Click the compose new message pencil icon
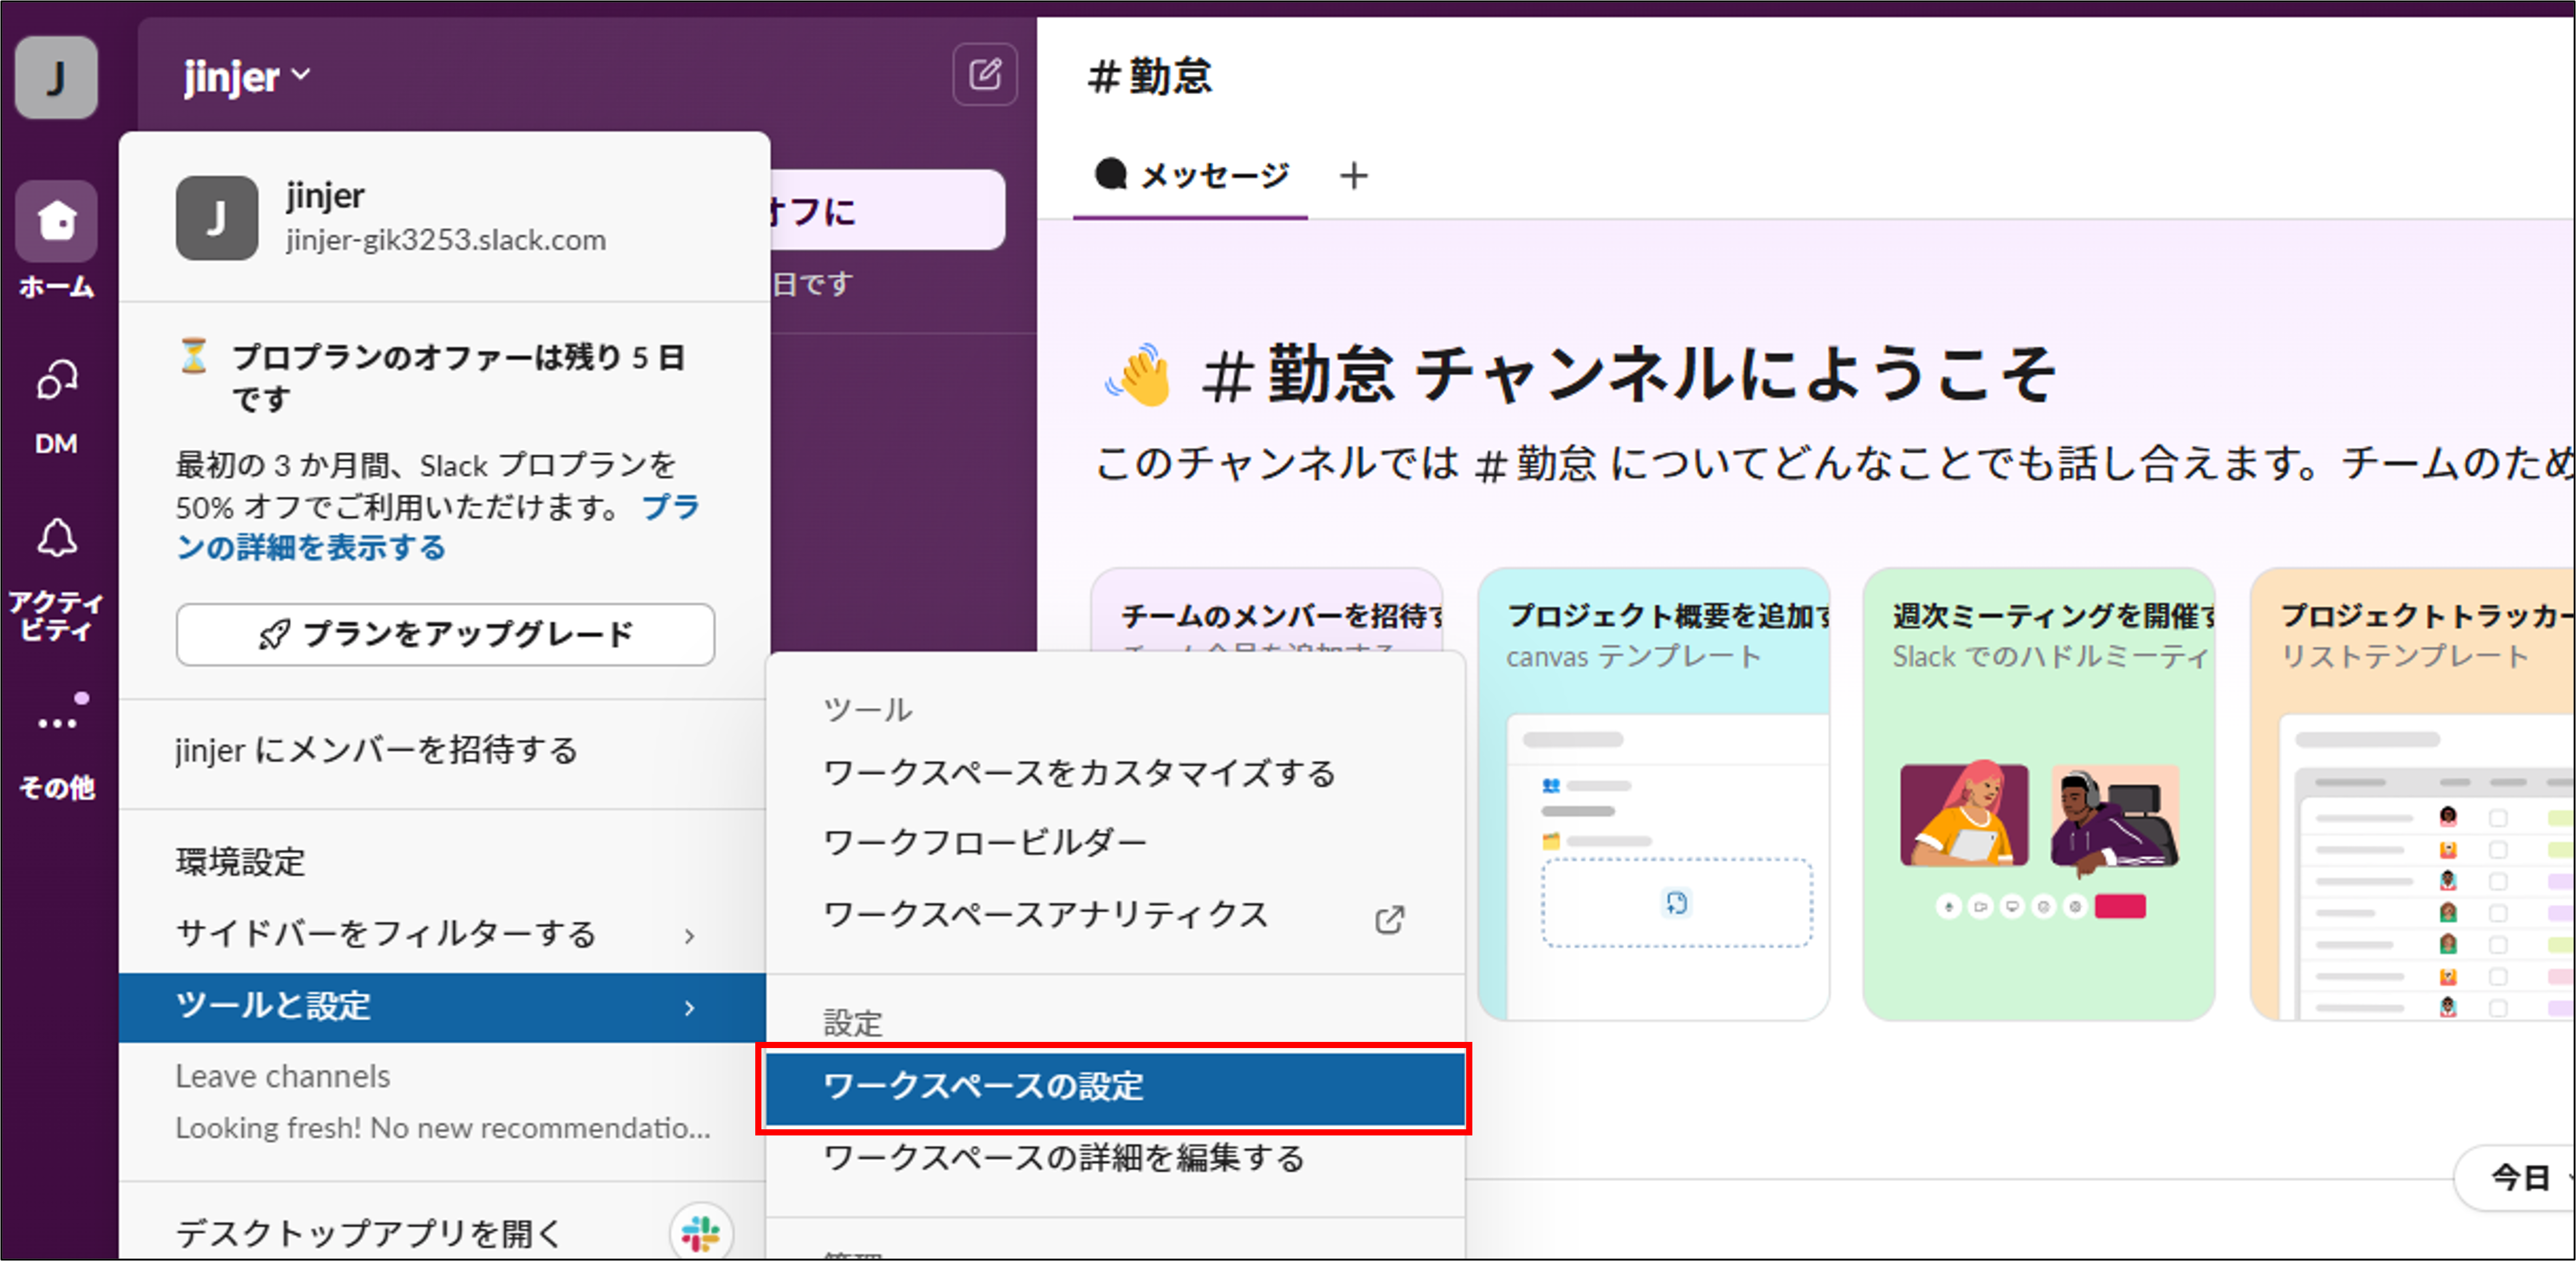This screenshot has height=1261, width=2576. click(985, 74)
